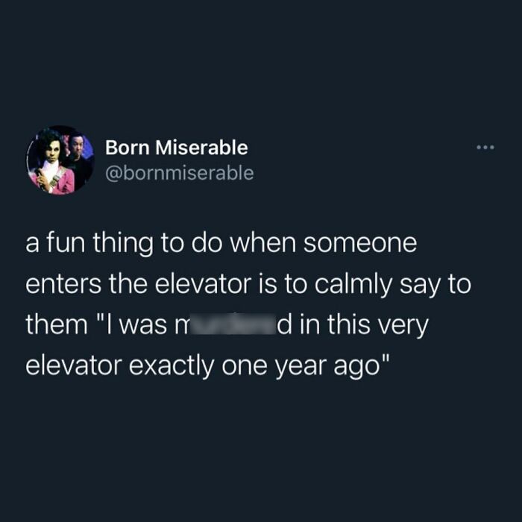Screen dimensions: 522x522
Task: Click the word "say" in the tweet
Action: click(x=419, y=286)
